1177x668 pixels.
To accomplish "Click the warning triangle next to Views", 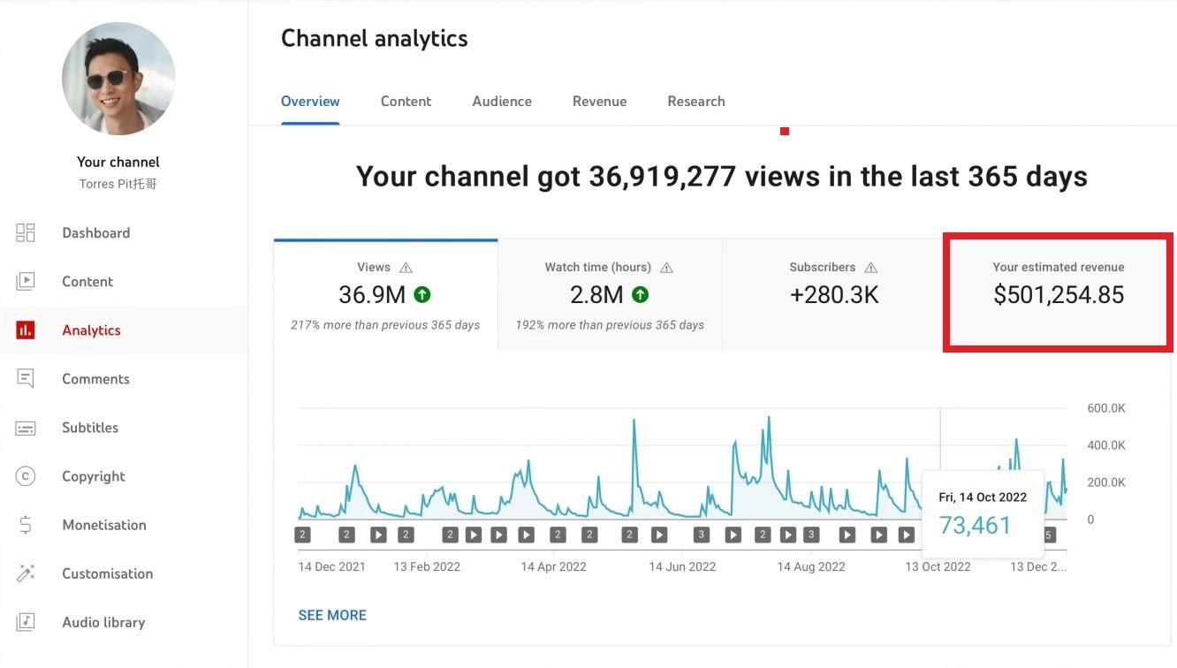I will coord(406,268).
